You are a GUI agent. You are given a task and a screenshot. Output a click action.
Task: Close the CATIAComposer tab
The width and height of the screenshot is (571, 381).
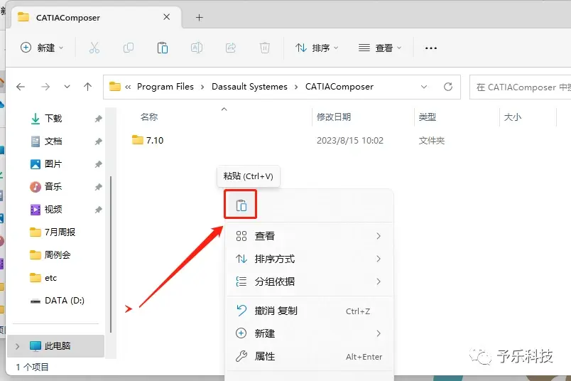coord(166,17)
